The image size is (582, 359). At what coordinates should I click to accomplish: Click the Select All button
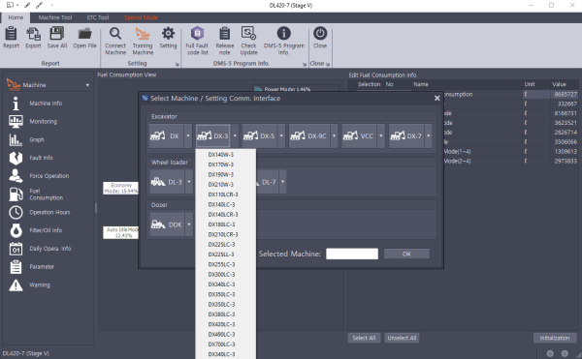click(364, 338)
